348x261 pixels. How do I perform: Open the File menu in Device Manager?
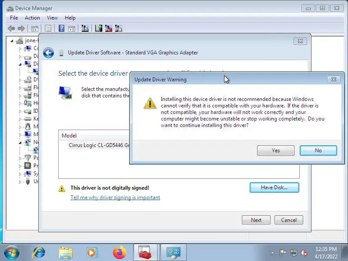click(x=14, y=18)
